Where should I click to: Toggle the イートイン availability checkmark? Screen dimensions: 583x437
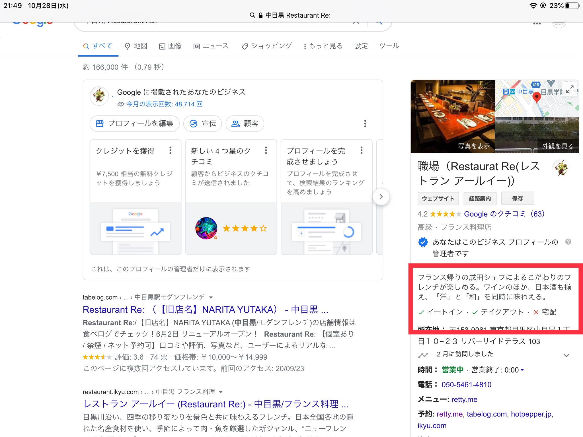coord(421,312)
